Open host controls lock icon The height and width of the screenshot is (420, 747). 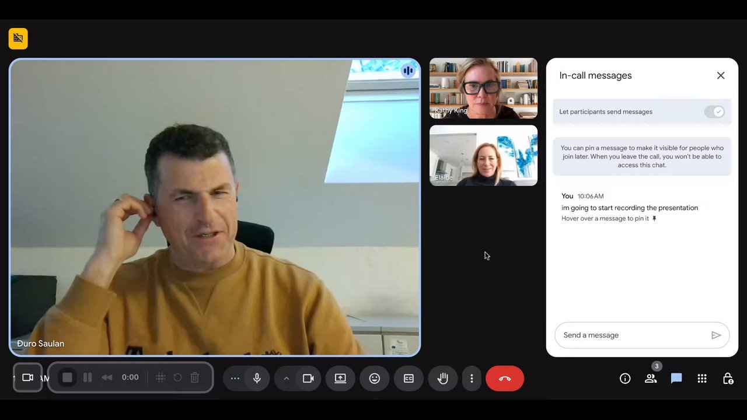pos(728,379)
